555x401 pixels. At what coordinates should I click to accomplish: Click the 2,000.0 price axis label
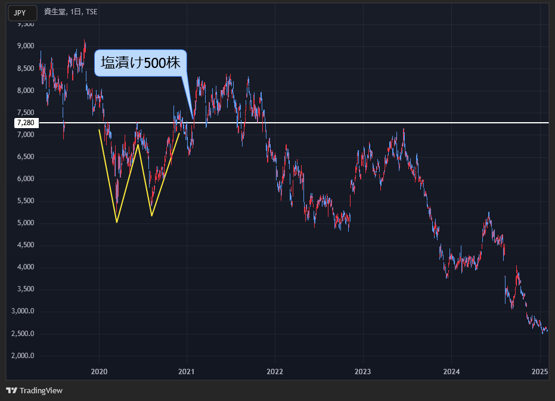pyautogui.click(x=23, y=356)
